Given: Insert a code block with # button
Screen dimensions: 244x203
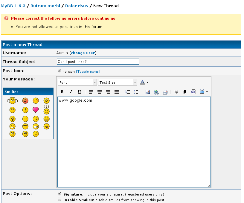Looking at the screenshot, I should (x=184, y=92).
